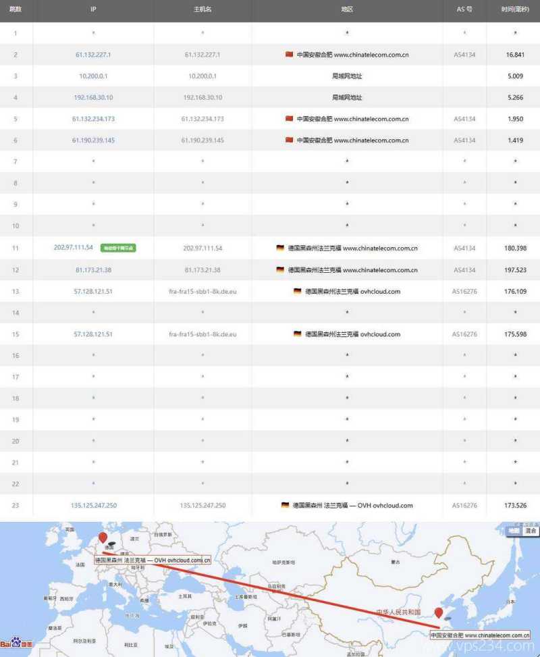Click the Germany flag icon on hop 11

[279, 248]
